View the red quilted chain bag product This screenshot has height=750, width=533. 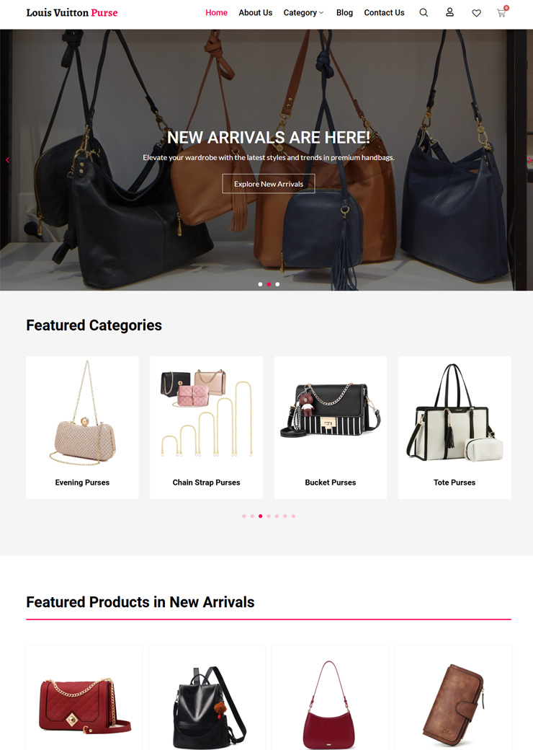[84, 705]
